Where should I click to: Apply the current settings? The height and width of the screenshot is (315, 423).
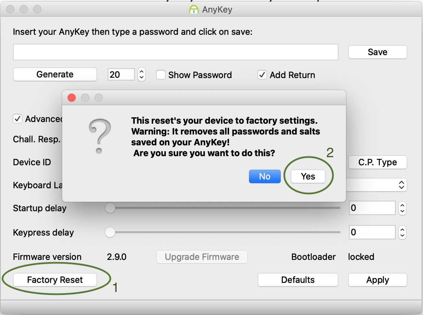tap(378, 280)
